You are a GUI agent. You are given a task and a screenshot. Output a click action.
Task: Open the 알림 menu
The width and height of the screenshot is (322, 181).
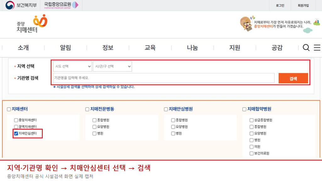65,48
